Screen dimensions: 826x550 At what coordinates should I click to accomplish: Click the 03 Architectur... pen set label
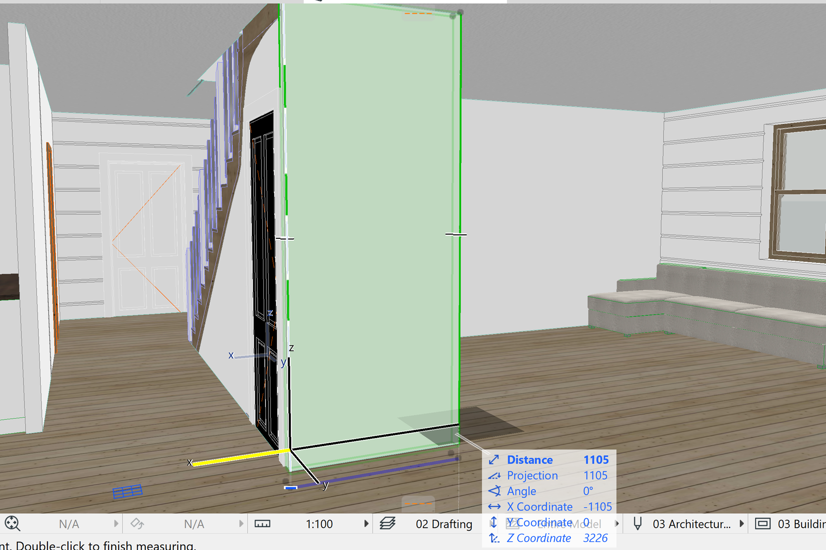pyautogui.click(x=691, y=524)
